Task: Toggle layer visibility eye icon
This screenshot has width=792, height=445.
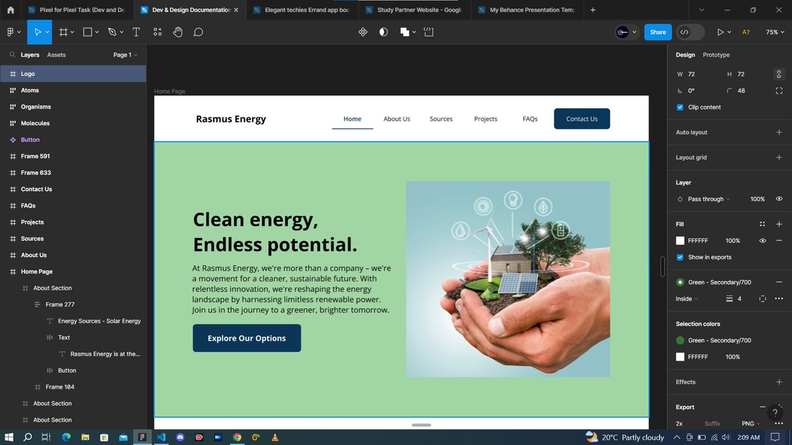Action: click(779, 199)
